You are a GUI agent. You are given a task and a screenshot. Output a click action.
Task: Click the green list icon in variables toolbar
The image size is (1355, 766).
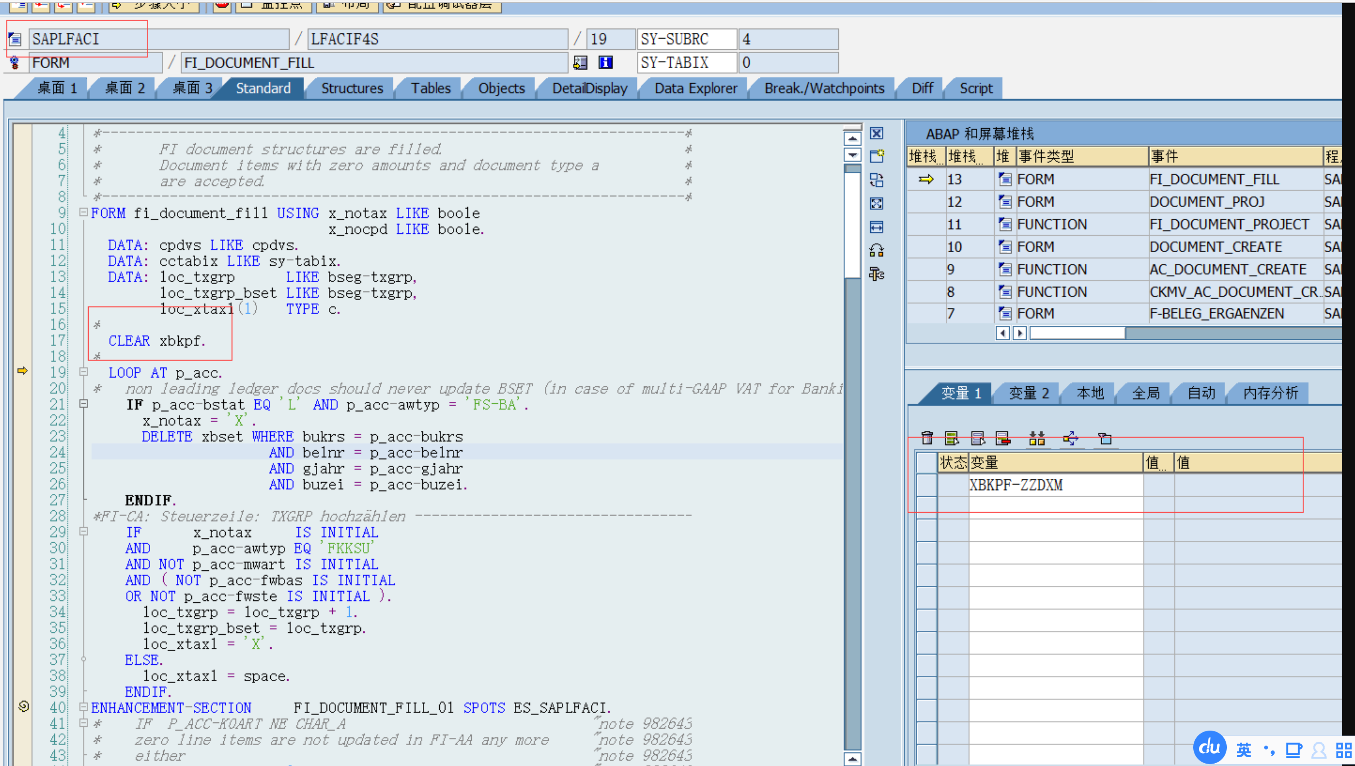point(952,438)
